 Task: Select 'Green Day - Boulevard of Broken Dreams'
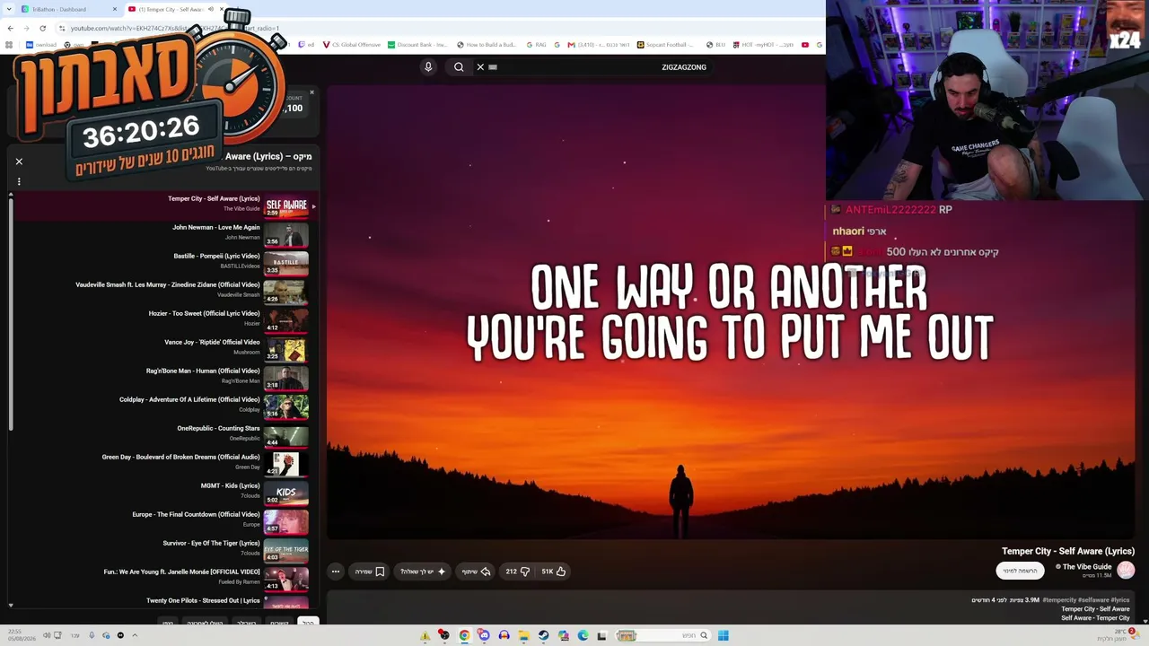point(180,458)
